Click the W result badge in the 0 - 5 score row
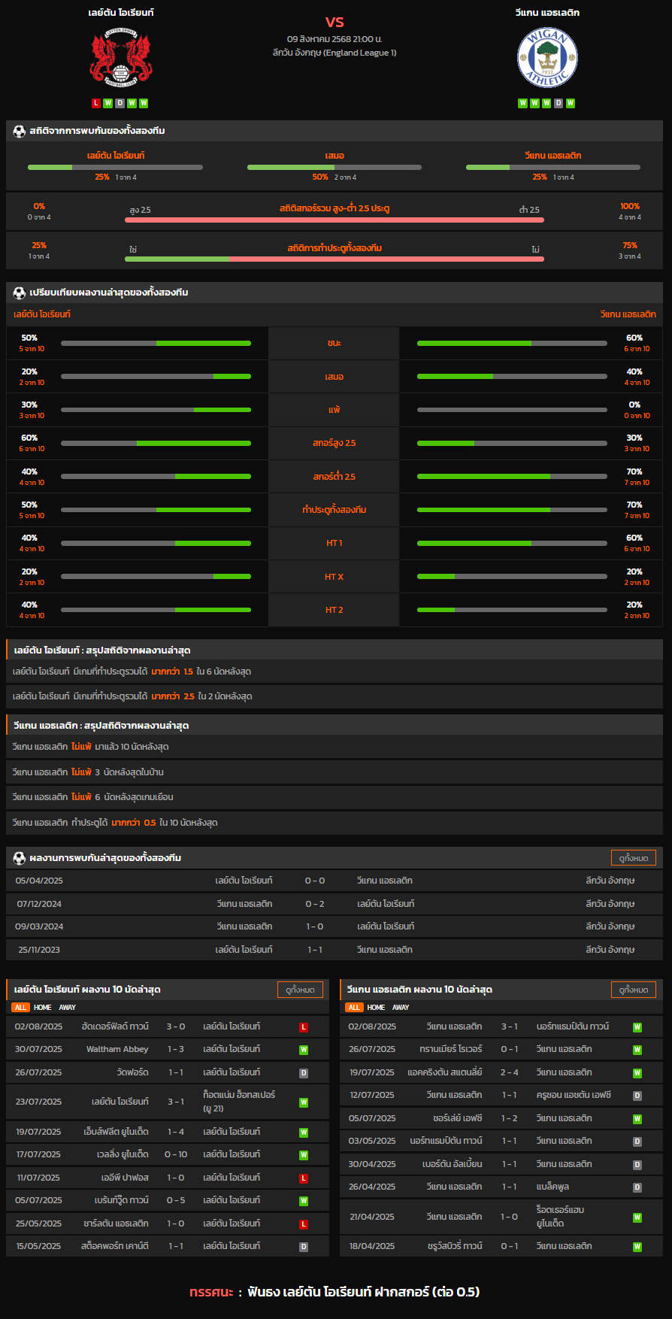This screenshot has width=672, height=1319. [304, 1201]
